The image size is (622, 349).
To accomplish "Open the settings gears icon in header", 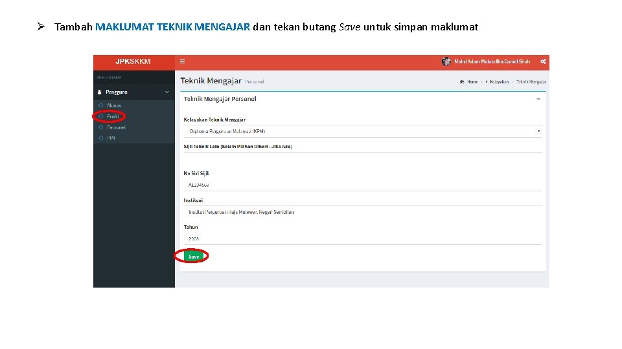I will pos(543,61).
